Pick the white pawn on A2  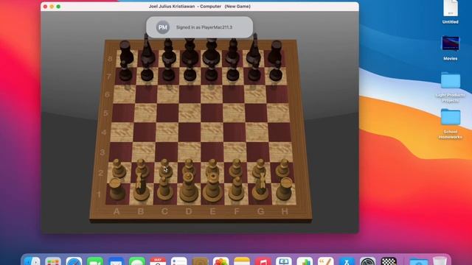[119, 169]
